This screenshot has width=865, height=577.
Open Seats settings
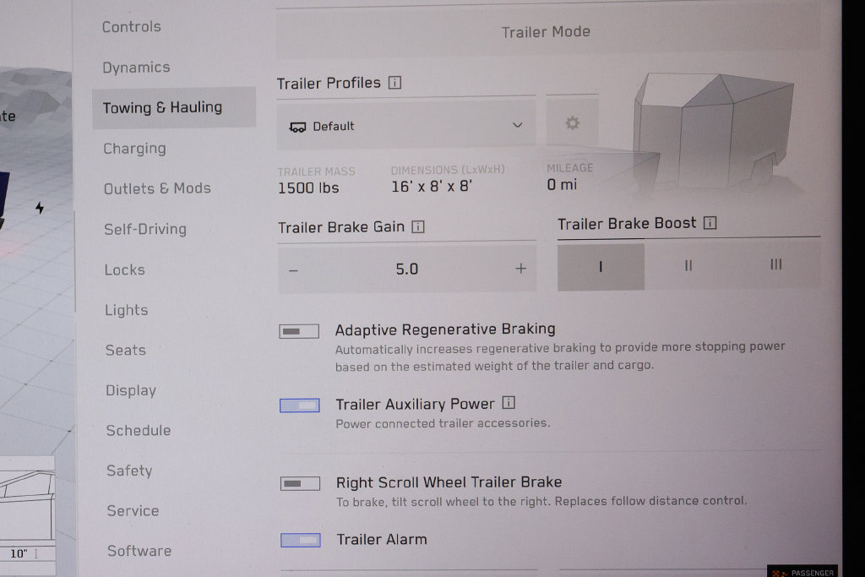[126, 351]
